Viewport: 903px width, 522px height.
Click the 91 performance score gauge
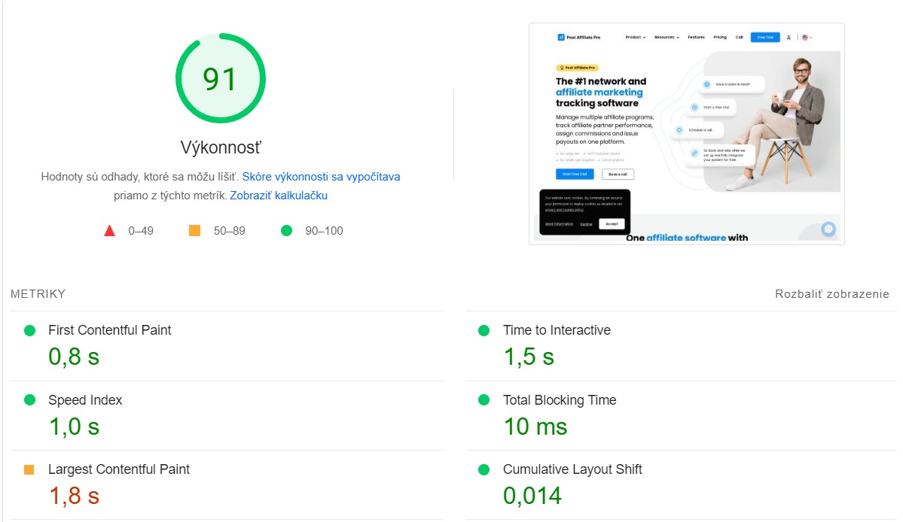pos(221,79)
